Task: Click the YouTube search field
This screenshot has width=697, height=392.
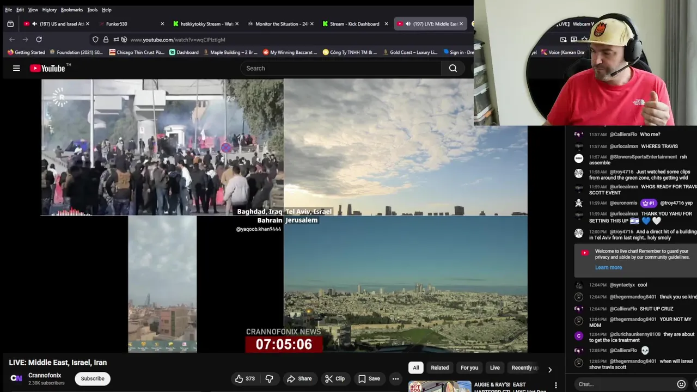Action: [x=341, y=68]
